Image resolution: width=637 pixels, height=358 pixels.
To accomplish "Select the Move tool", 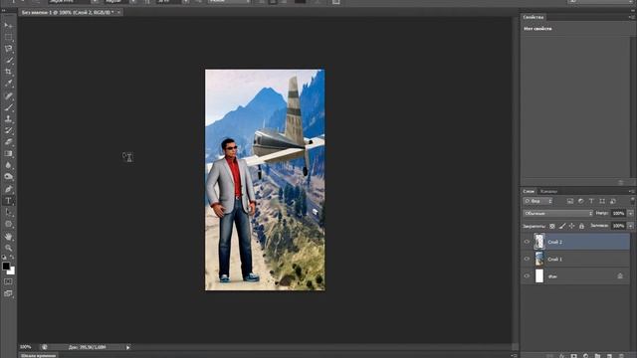I will pos(8,25).
